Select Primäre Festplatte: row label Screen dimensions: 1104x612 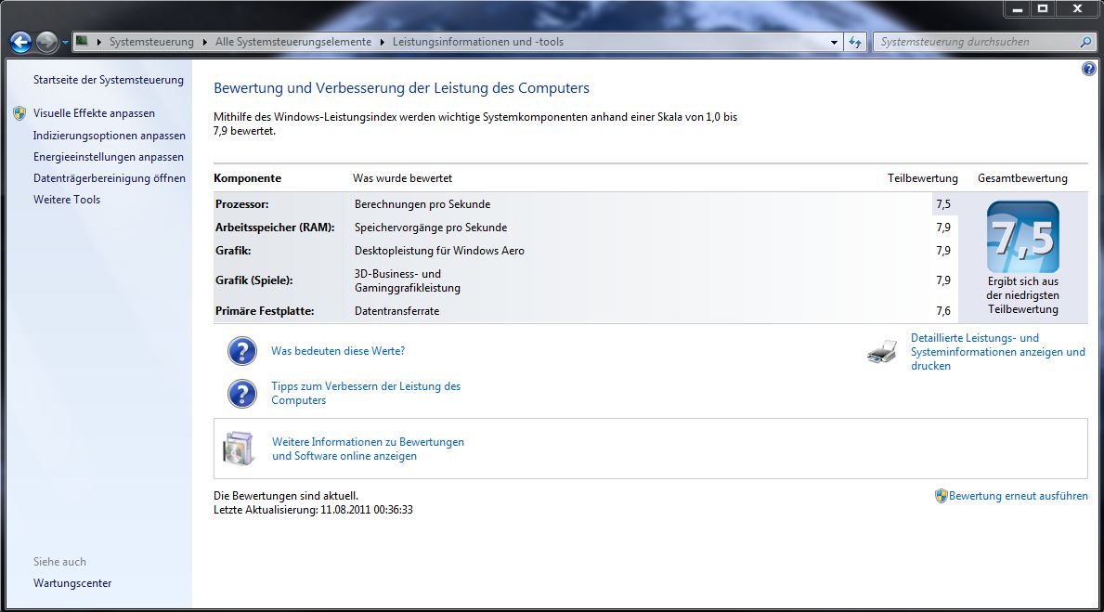coord(265,311)
